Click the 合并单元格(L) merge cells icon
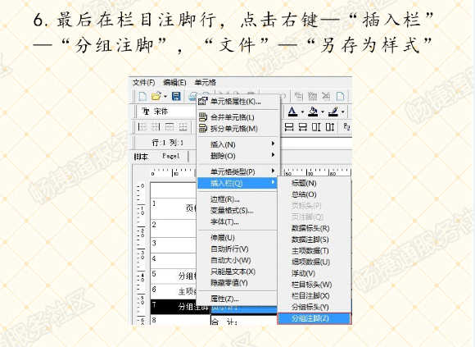 pyautogui.click(x=203, y=117)
